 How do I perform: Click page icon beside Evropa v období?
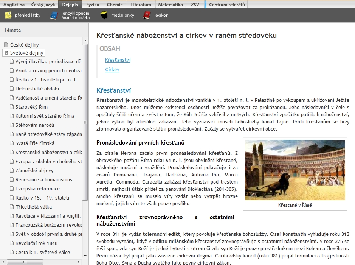click(12, 161)
